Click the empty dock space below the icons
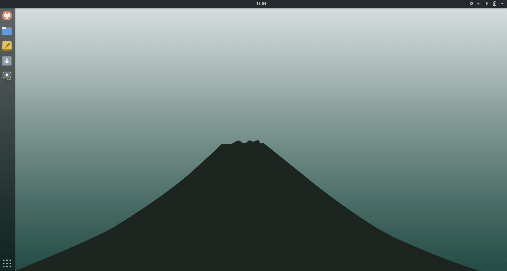This screenshot has height=271, width=507. pos(7,165)
